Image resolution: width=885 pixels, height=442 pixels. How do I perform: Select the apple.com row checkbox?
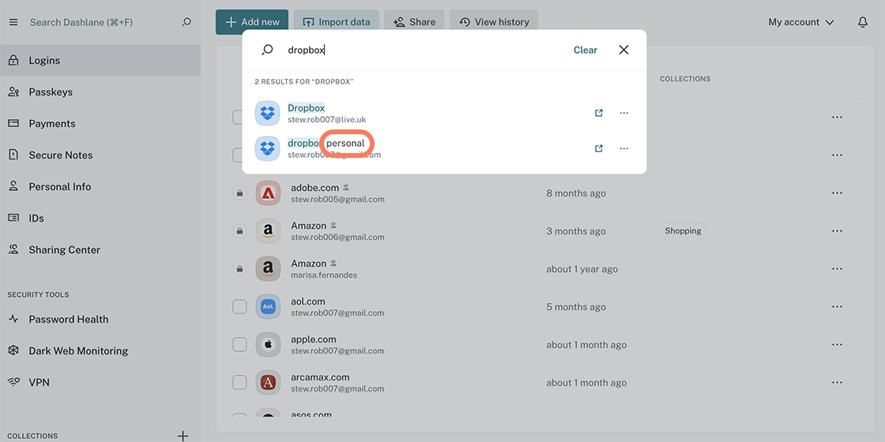(239, 345)
